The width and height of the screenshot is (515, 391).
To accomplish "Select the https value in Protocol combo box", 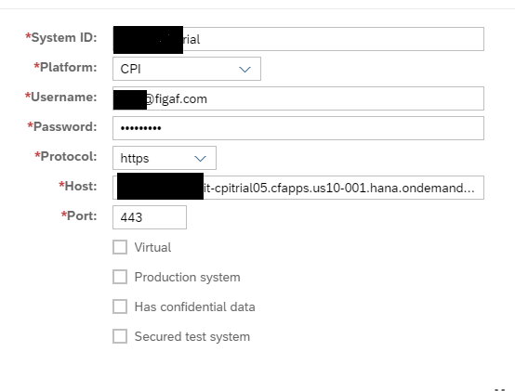I will coord(135,159).
